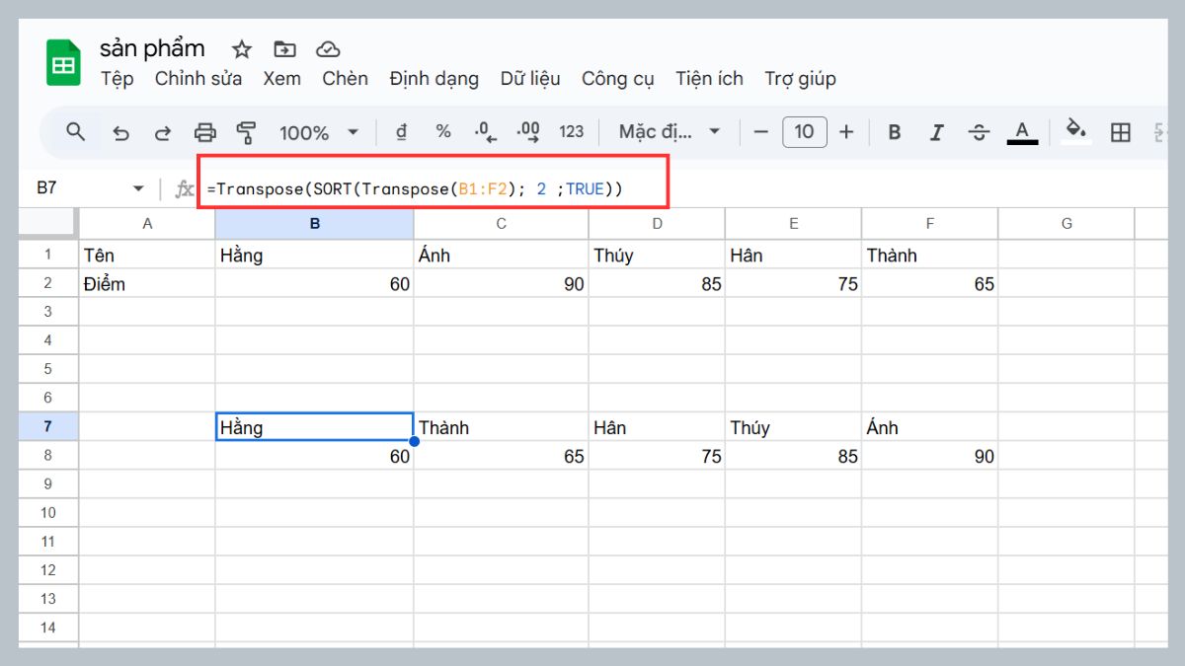Open the Dữ liệu menu
Image resolution: width=1185 pixels, height=666 pixels.
coord(530,79)
